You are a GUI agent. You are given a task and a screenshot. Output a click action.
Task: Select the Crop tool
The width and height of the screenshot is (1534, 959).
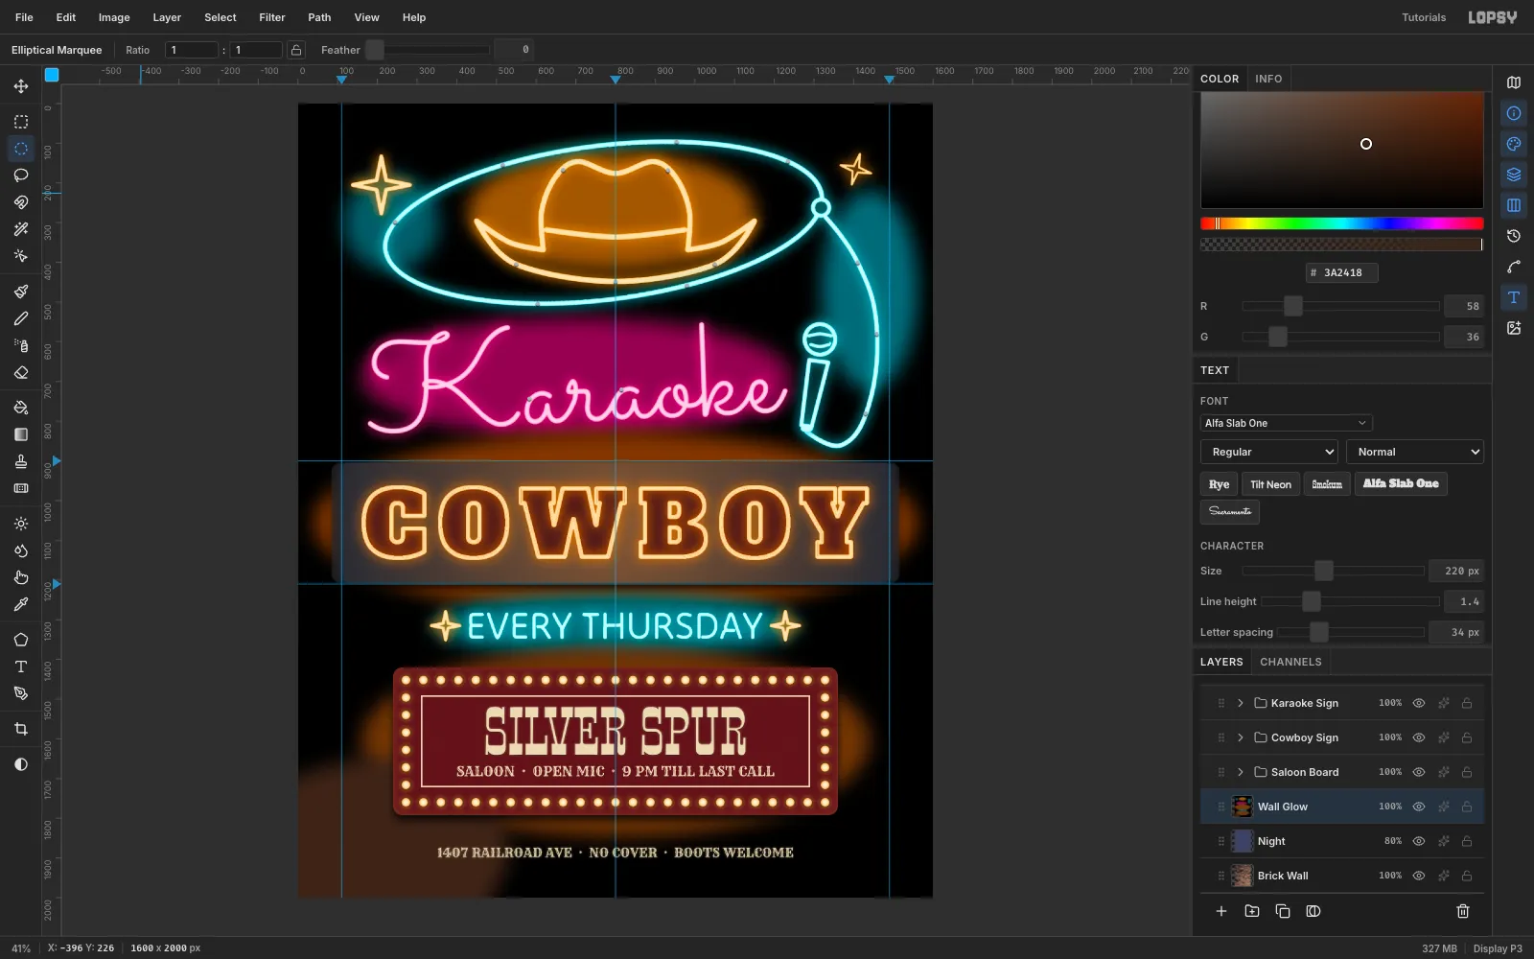(x=21, y=729)
